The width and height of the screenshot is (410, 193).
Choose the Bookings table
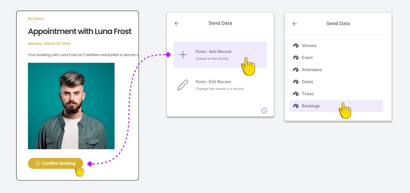click(x=336, y=106)
